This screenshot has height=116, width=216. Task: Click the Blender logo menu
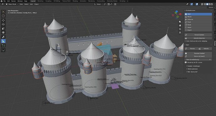[2, 1]
